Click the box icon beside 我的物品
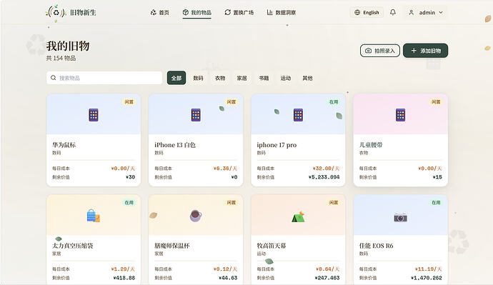This screenshot has width=493, height=285. (186, 13)
